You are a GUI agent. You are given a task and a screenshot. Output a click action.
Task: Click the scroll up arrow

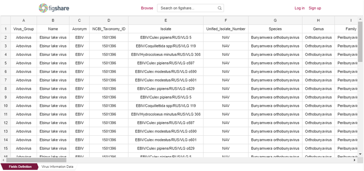coord(360,19)
